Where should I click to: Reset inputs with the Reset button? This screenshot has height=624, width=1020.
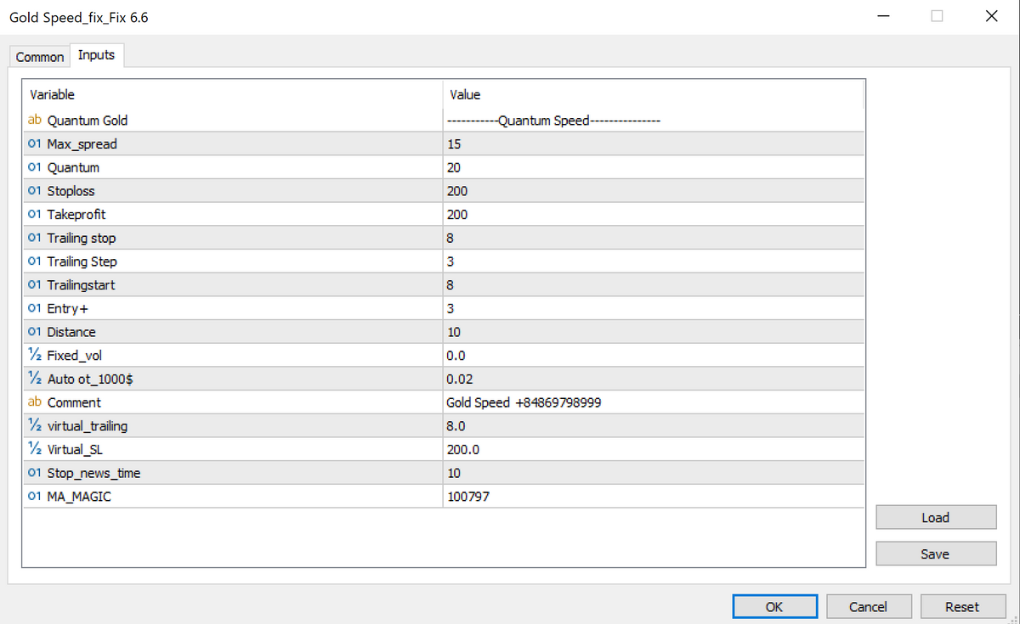point(961,606)
